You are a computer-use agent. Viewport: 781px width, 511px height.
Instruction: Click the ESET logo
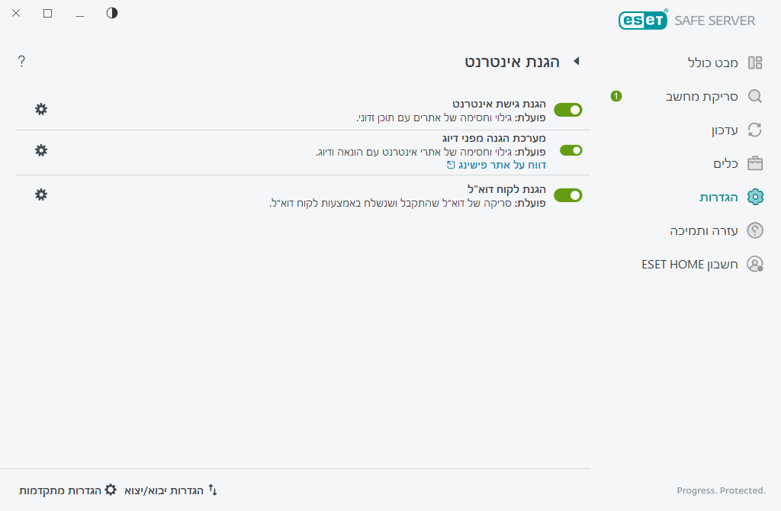click(642, 21)
